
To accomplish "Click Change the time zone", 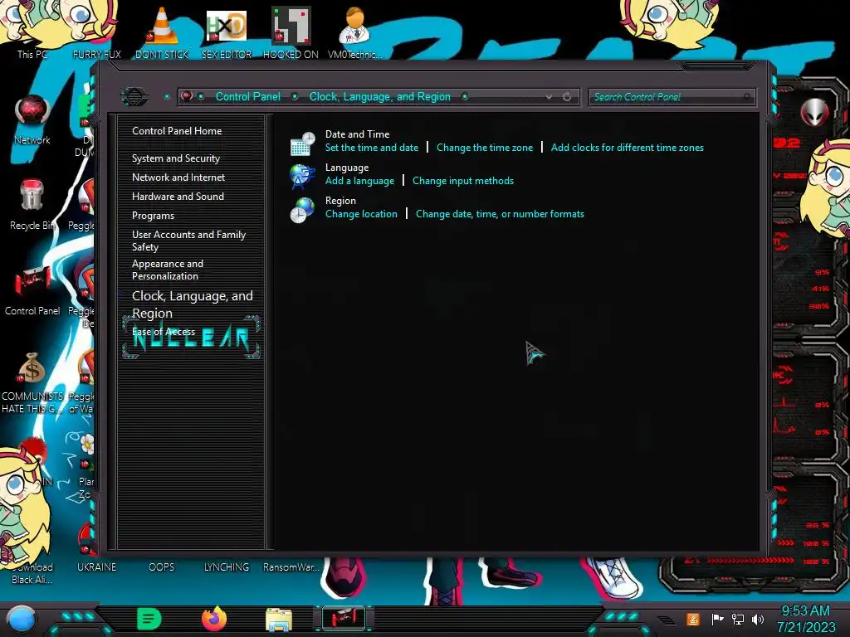I will tap(485, 148).
